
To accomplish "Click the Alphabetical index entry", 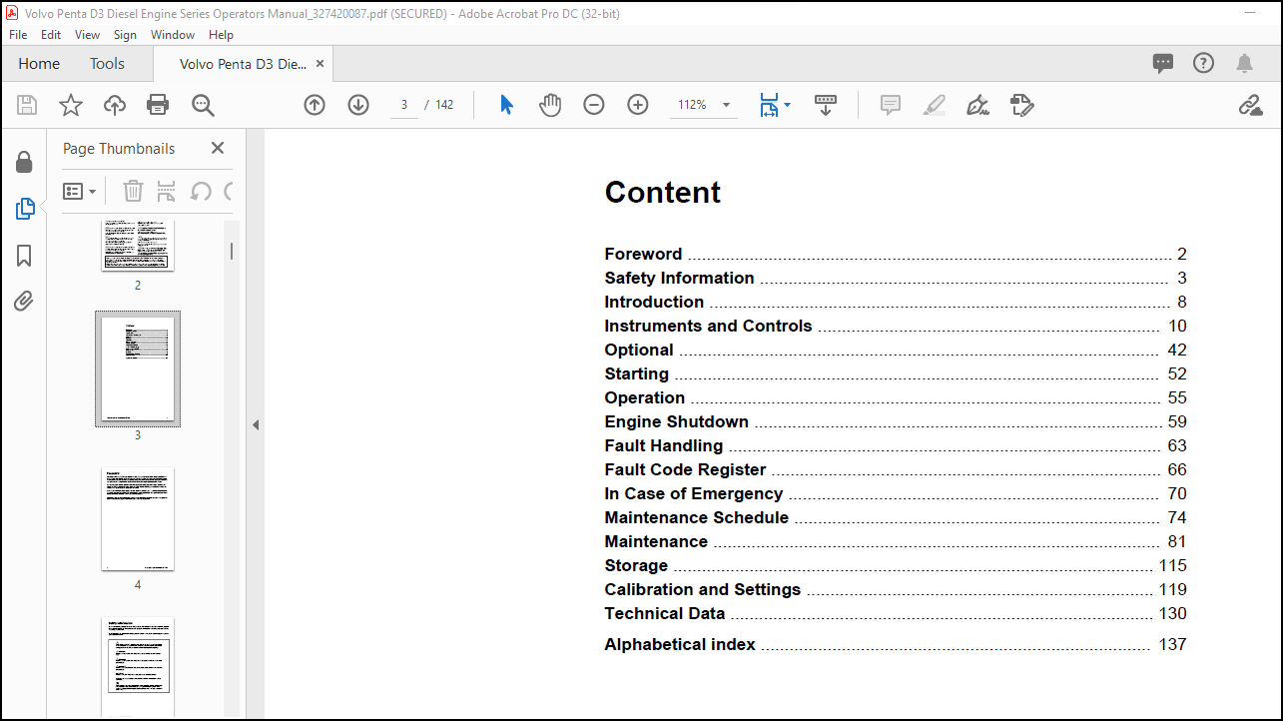I will tap(896, 644).
